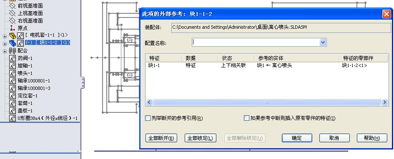Enable 如果参考中断则插入原有零件的特征 checkbox

246,118
